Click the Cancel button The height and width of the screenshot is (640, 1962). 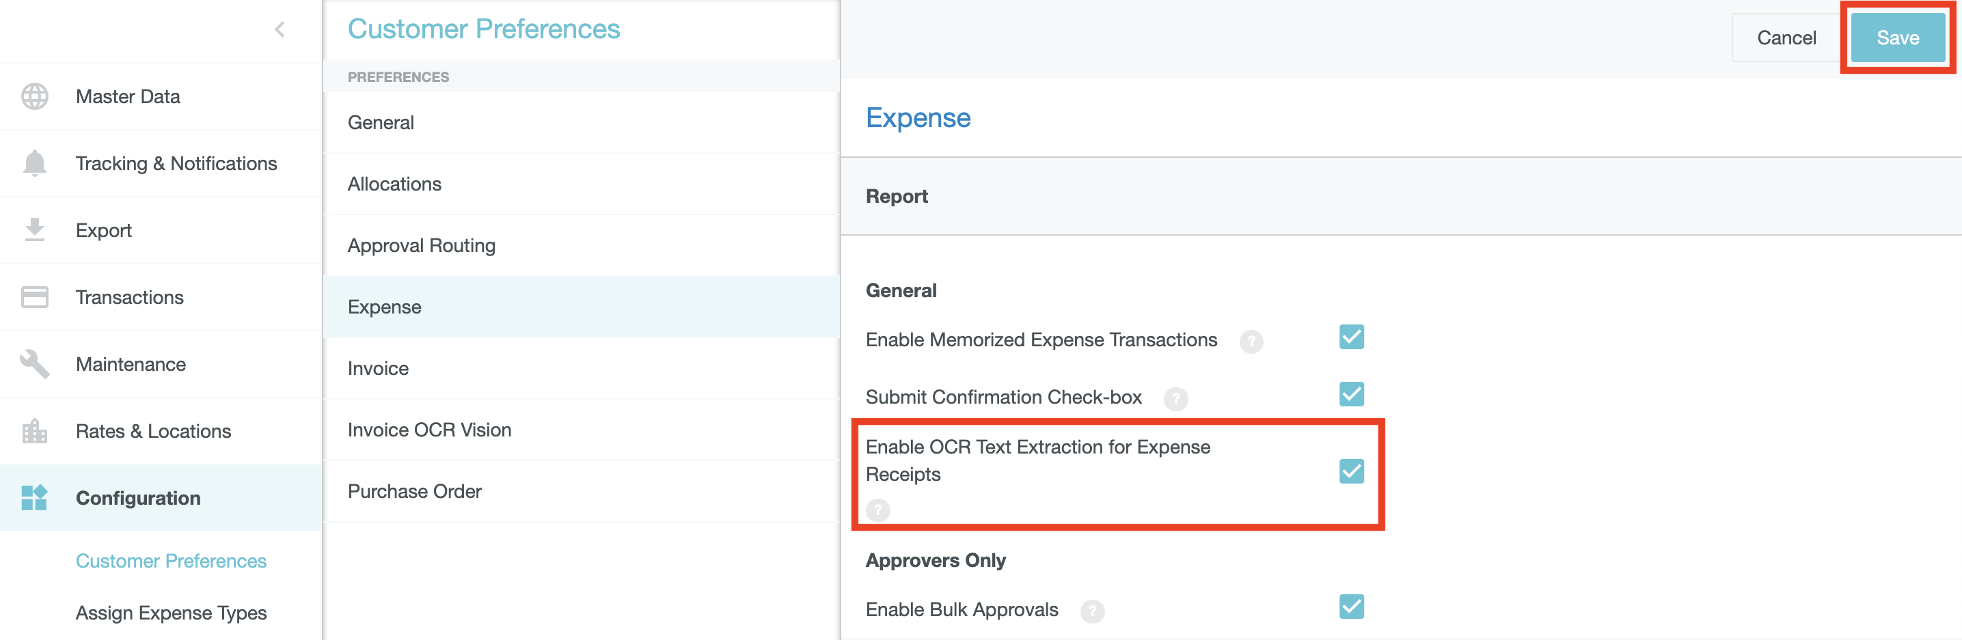(x=1786, y=38)
